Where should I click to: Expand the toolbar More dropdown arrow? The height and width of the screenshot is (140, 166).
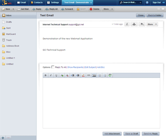tap(112, 9)
